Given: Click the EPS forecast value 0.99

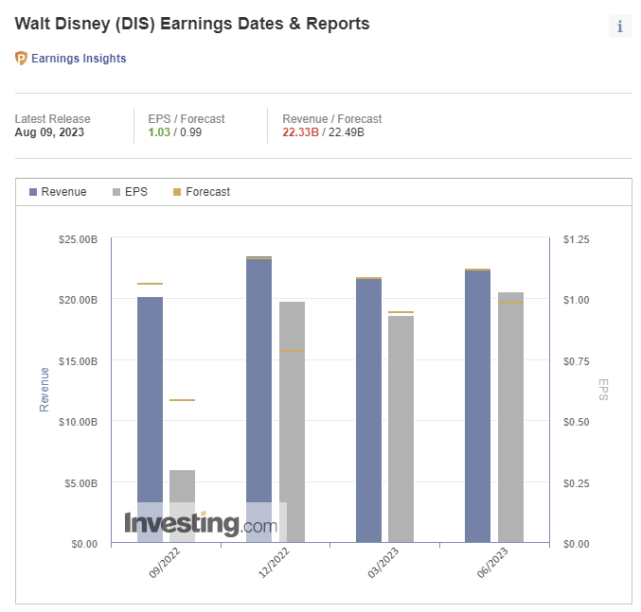Looking at the screenshot, I should (191, 132).
